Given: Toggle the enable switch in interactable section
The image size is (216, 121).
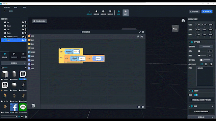Looking at the screenshot, I should (x=196, y=95).
